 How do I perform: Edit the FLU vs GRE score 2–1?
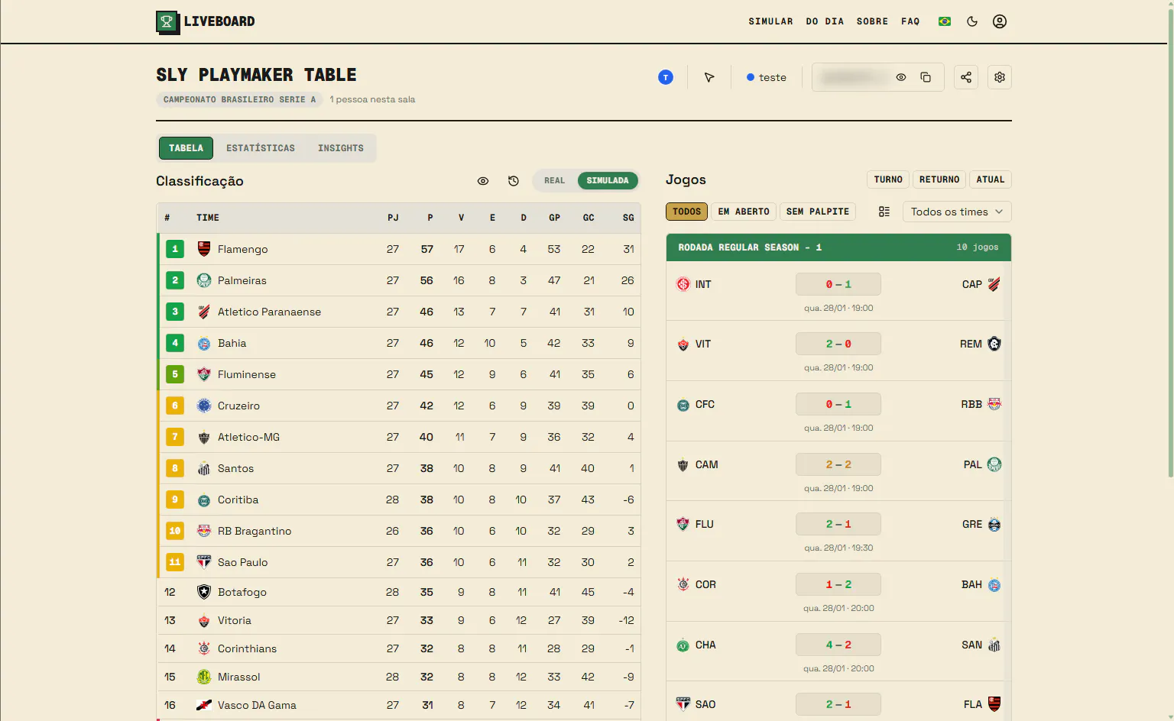(838, 524)
